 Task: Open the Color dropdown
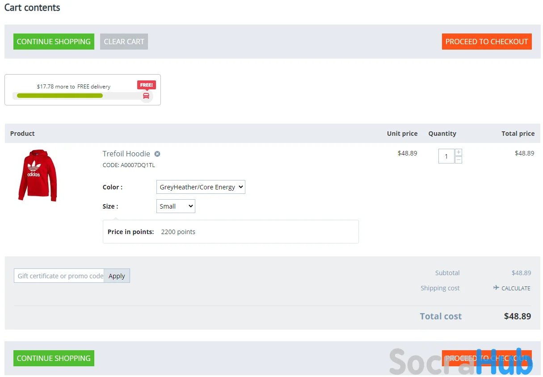point(201,187)
